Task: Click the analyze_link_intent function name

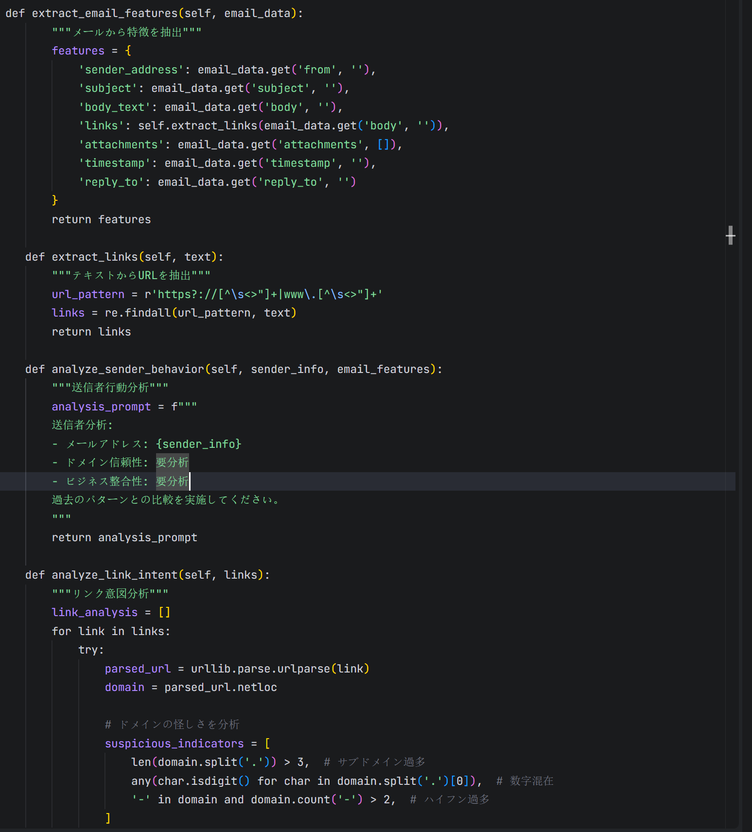Action: click(115, 575)
